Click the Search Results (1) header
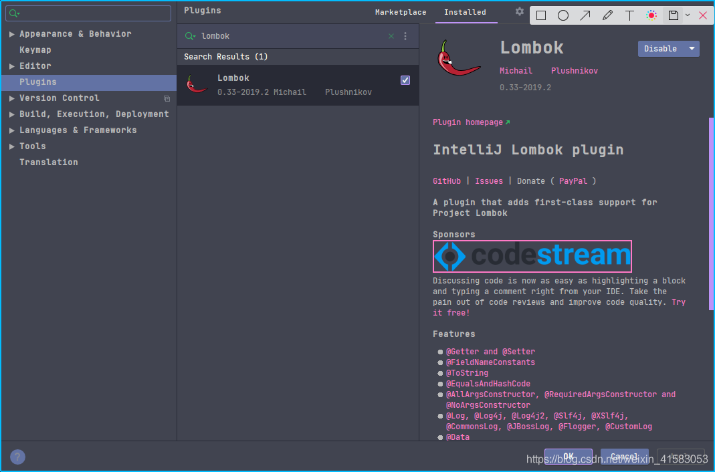The height and width of the screenshot is (472, 715). click(225, 57)
